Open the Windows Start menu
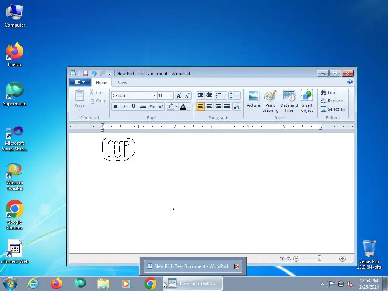Screen dimensions: 388x291 [10, 283]
